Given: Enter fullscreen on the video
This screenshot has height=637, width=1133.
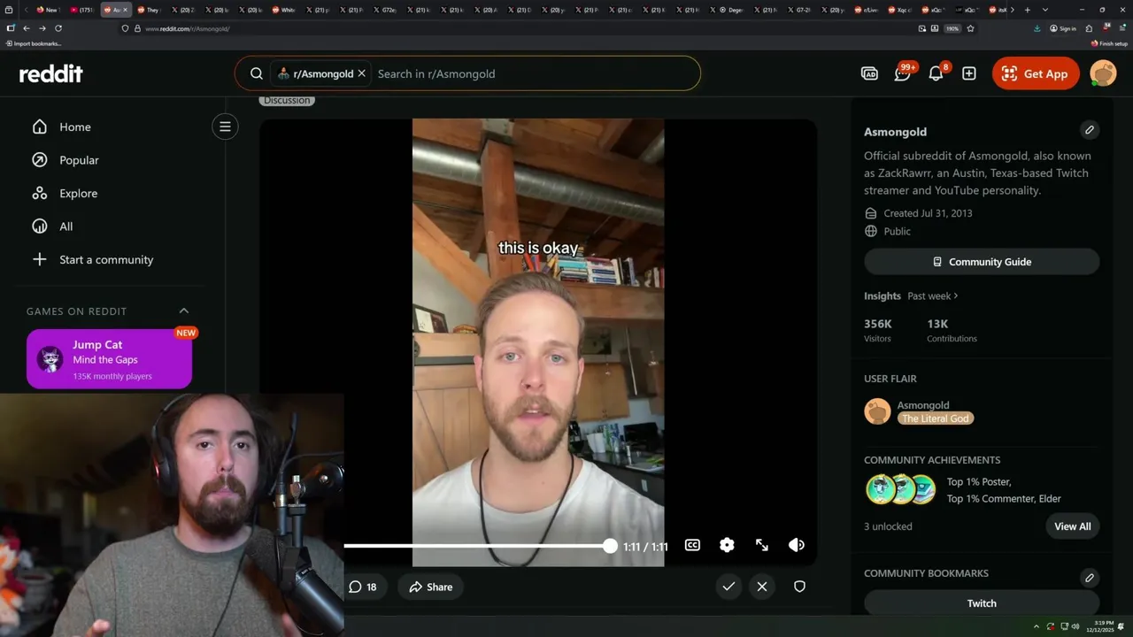Looking at the screenshot, I should click(x=762, y=545).
